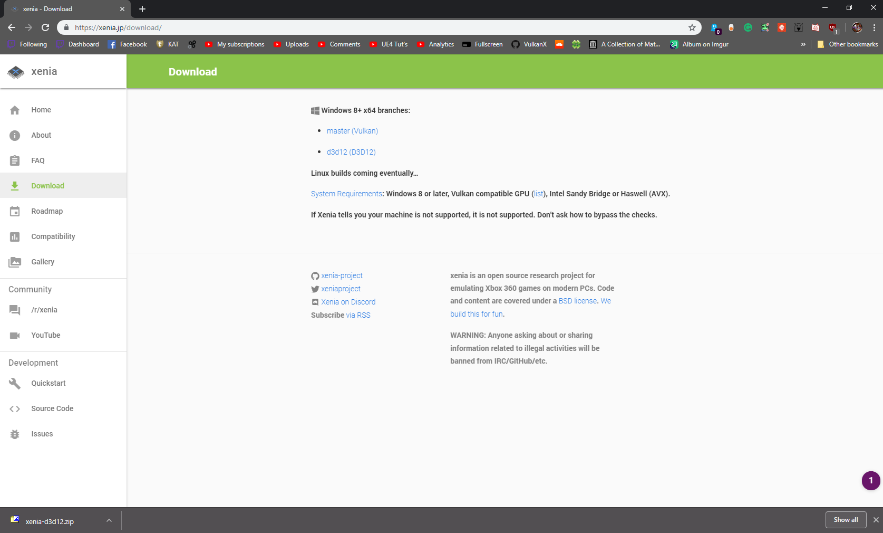Expand the hidden bookmarks overflow chevron
The width and height of the screenshot is (883, 533).
pos(803,44)
